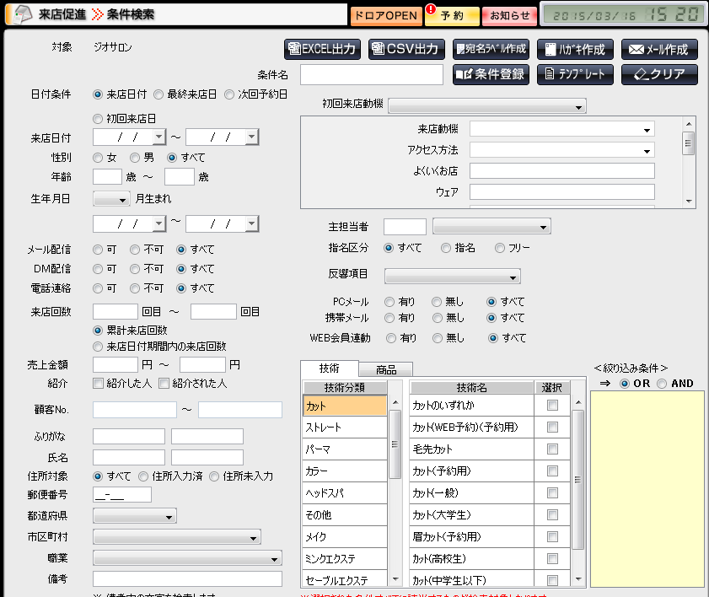Open the 都道府県 prefecture dropdown
This screenshot has height=597, width=709.
point(135,516)
